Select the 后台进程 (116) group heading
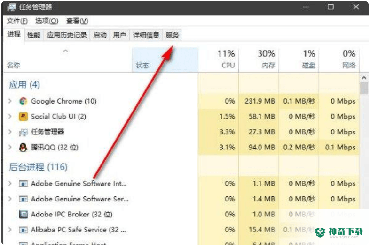The image size is (370, 246). (38, 167)
